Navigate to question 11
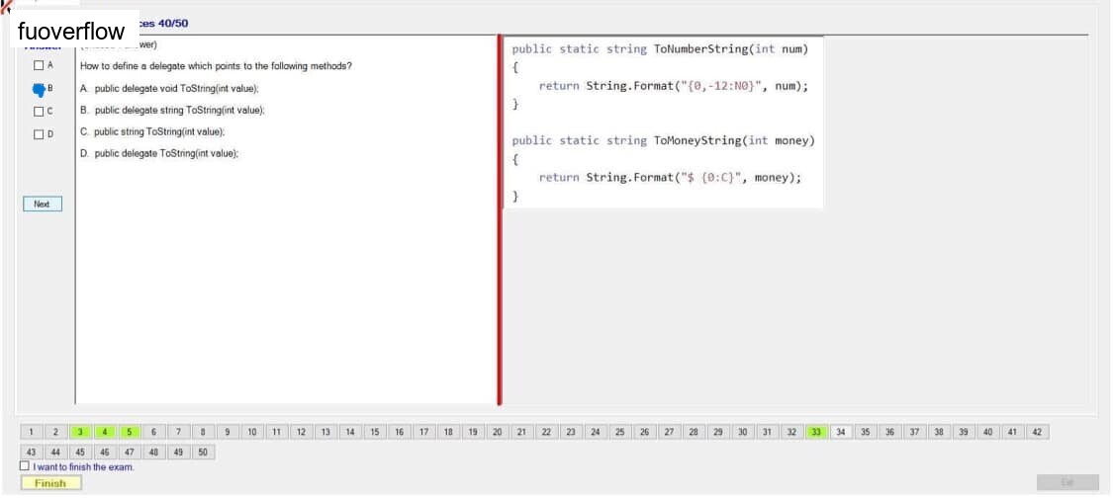Screen dimensions: 1113x498 [277, 432]
